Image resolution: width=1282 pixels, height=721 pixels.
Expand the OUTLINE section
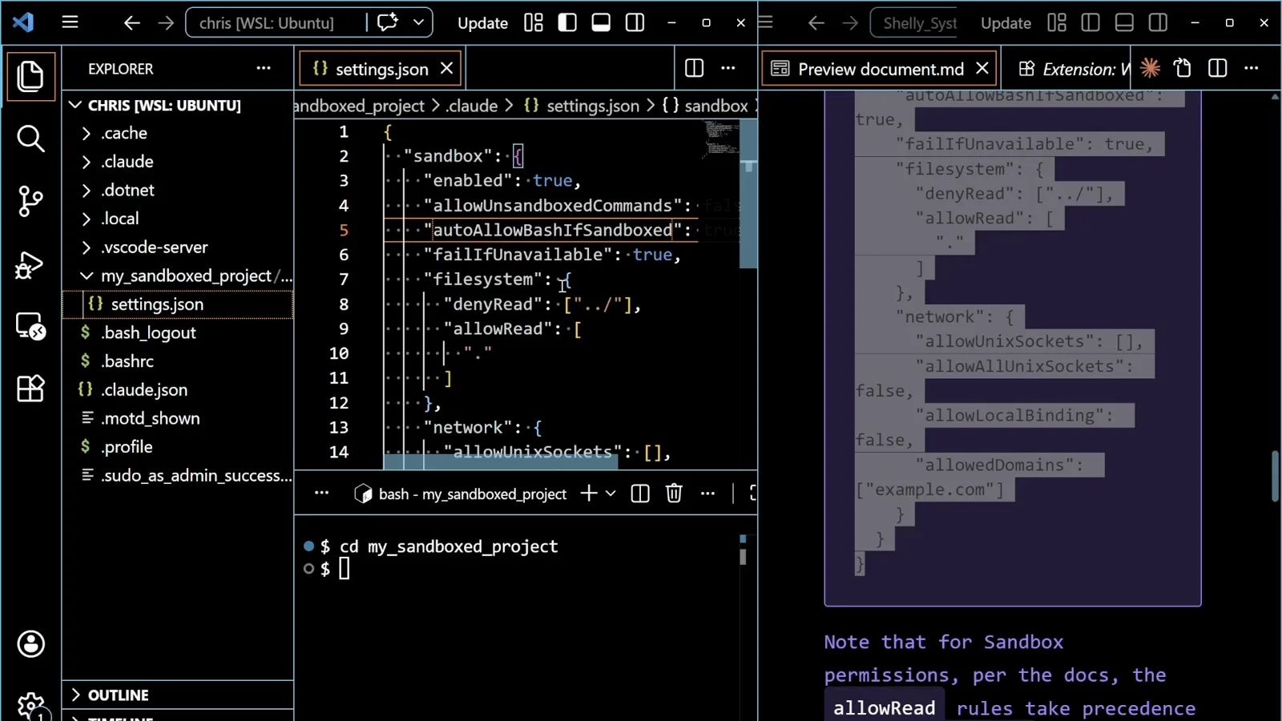178,695
